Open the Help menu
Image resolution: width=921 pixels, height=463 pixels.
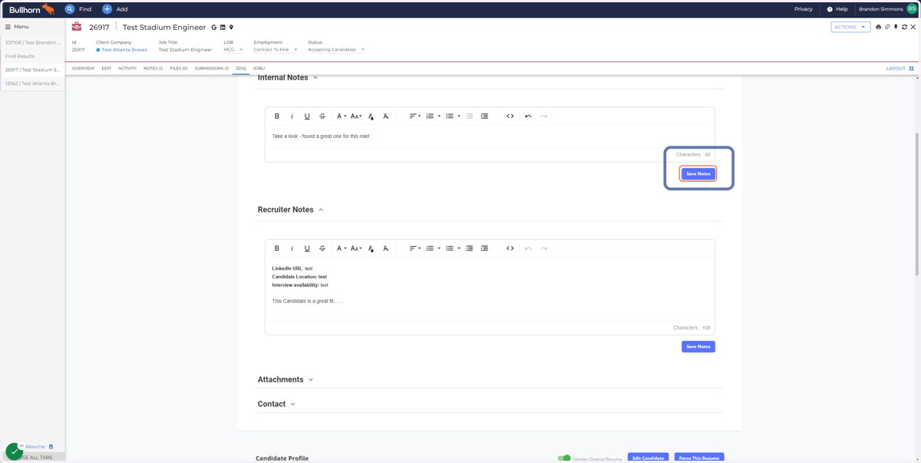(837, 9)
